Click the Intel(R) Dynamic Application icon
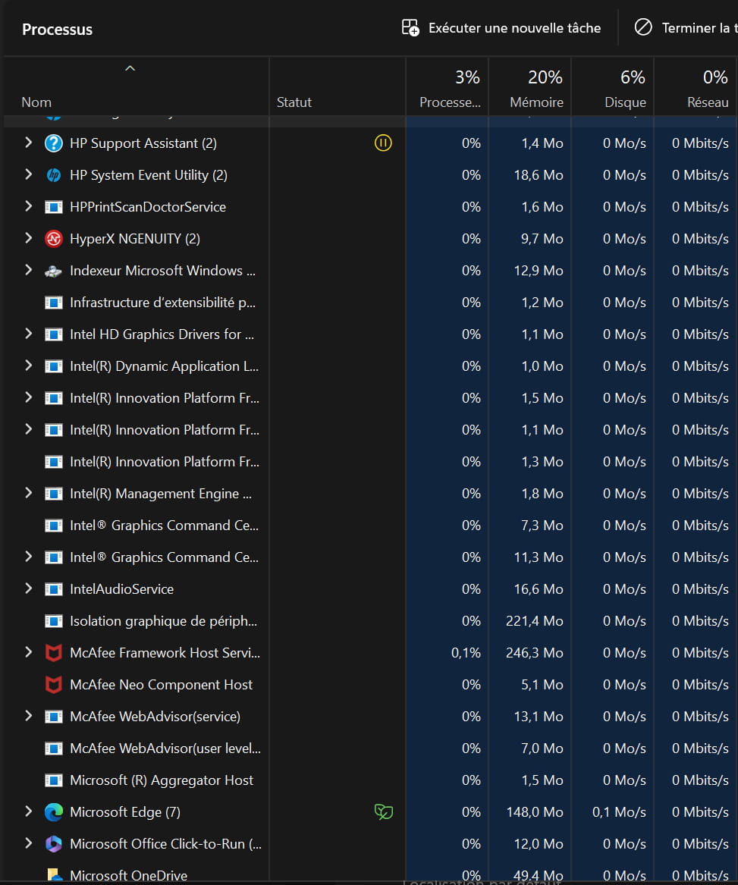This screenshot has height=885, width=738. (54, 366)
